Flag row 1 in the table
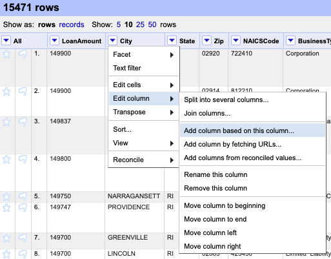 (23, 54)
